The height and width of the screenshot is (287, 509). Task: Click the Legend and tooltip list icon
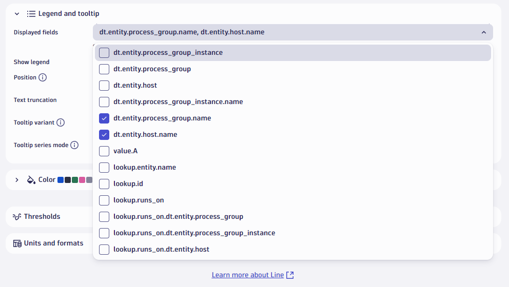point(31,14)
